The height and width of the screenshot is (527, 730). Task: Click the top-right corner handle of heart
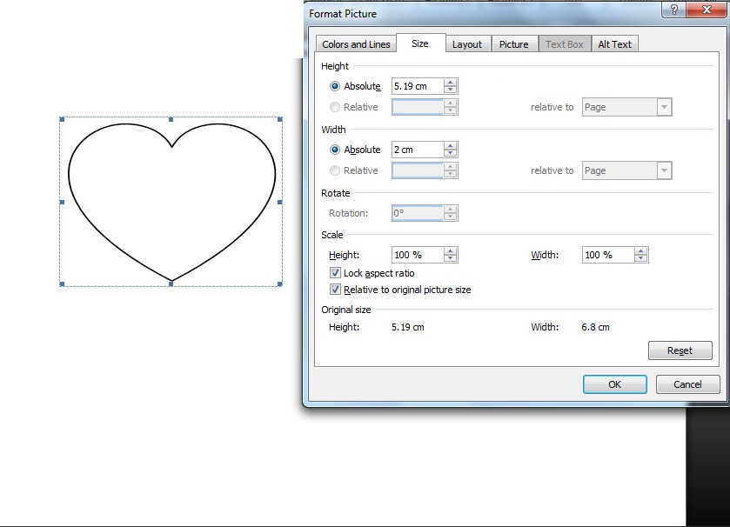[280, 119]
